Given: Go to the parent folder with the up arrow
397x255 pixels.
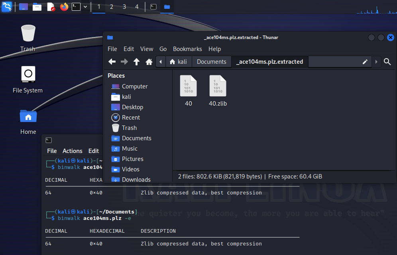Looking at the screenshot, I should pyautogui.click(x=136, y=61).
